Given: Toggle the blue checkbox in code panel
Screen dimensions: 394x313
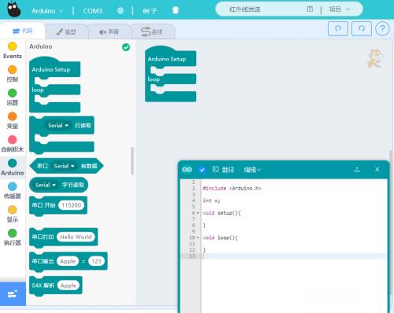Looking at the screenshot, I should (x=202, y=170).
